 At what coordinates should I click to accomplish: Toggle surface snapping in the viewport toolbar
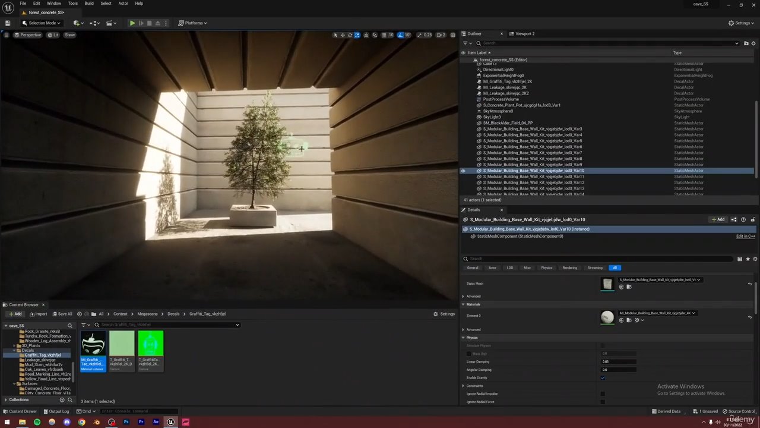pyautogui.click(x=375, y=35)
